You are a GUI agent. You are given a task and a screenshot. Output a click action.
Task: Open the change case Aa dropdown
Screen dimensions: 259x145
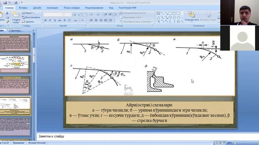coord(76,21)
